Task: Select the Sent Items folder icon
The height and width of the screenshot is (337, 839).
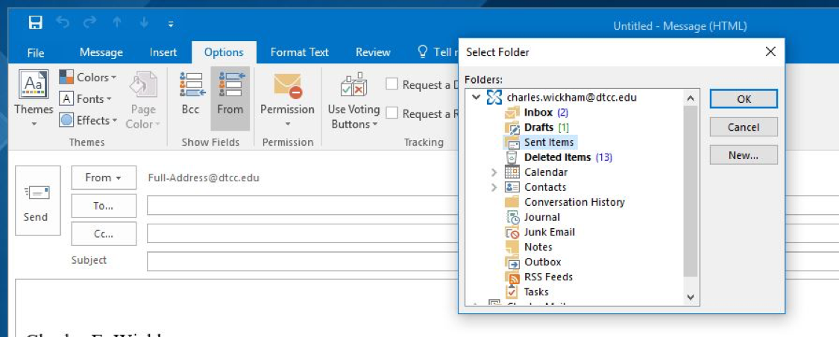Action: pyautogui.click(x=512, y=142)
